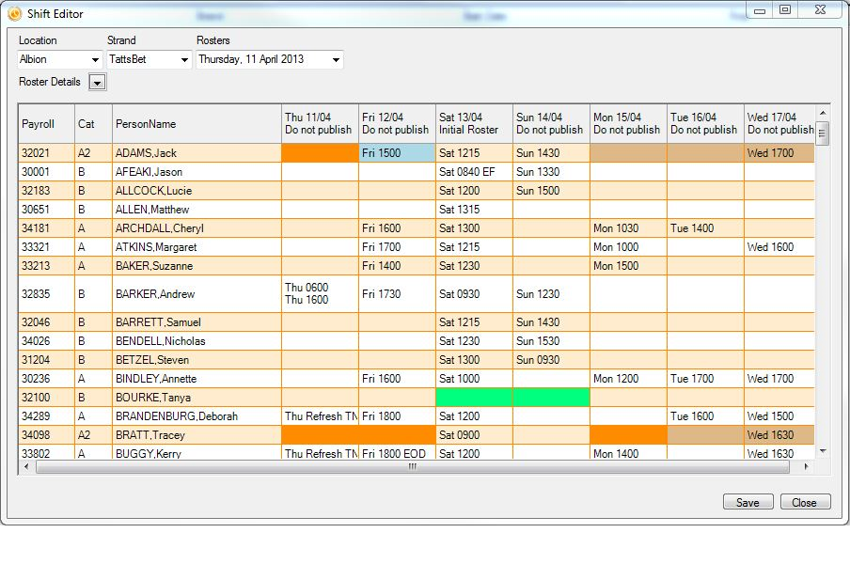Select the 'Thu 0600 Thu 1600' cell for BARKER,Andrew
The width and height of the screenshot is (850, 564).
pos(318,294)
